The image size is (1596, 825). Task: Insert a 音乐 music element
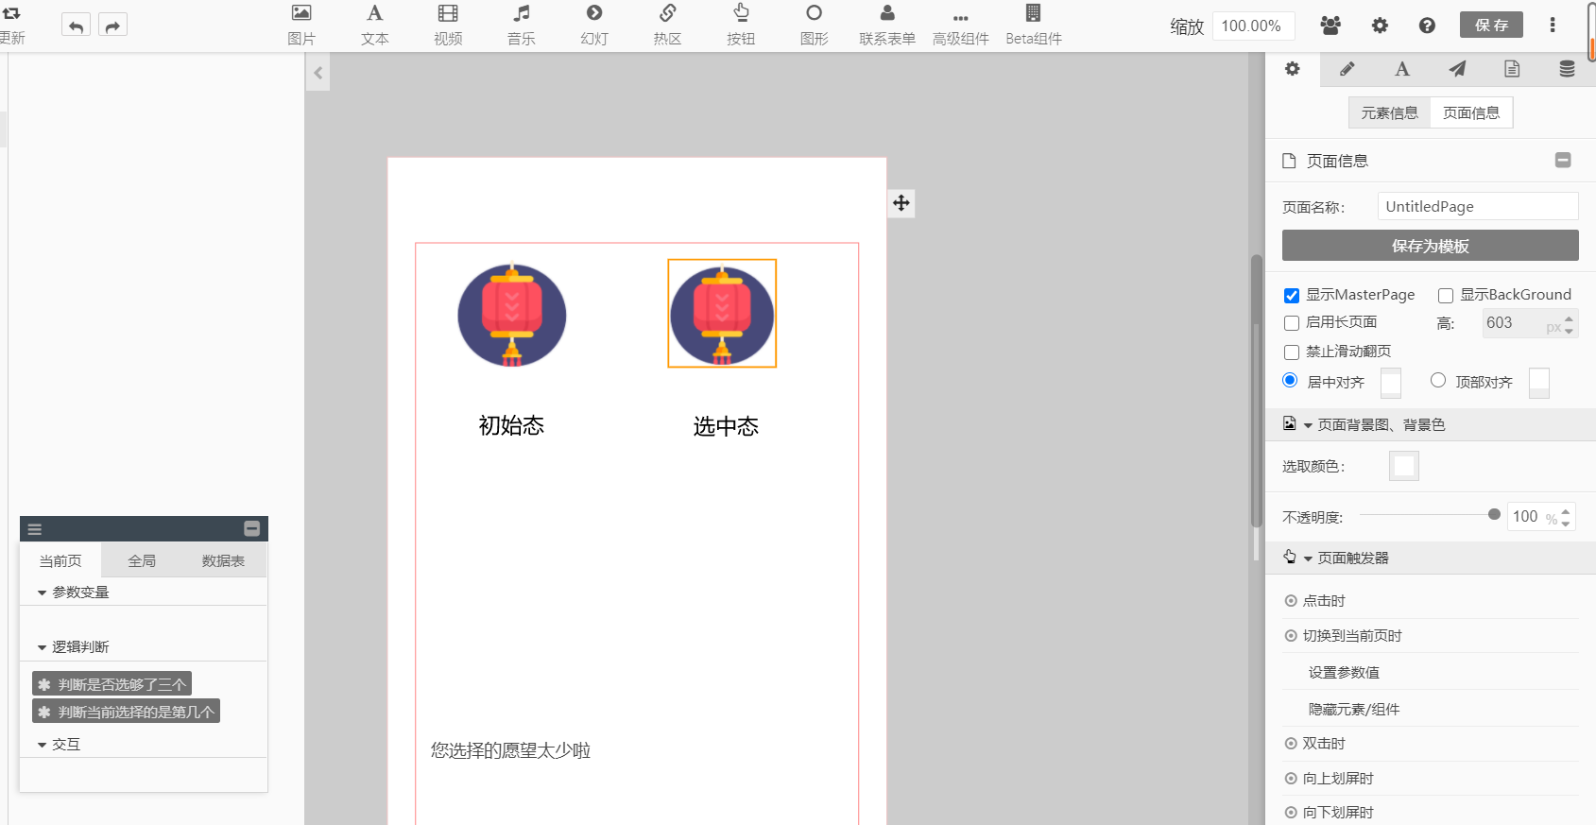(521, 25)
